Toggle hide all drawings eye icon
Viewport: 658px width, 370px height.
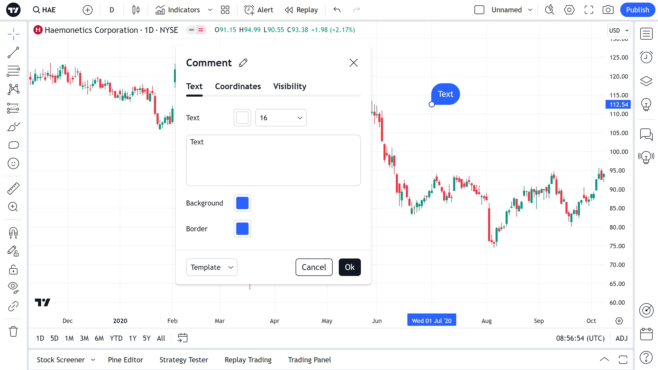pyautogui.click(x=13, y=288)
